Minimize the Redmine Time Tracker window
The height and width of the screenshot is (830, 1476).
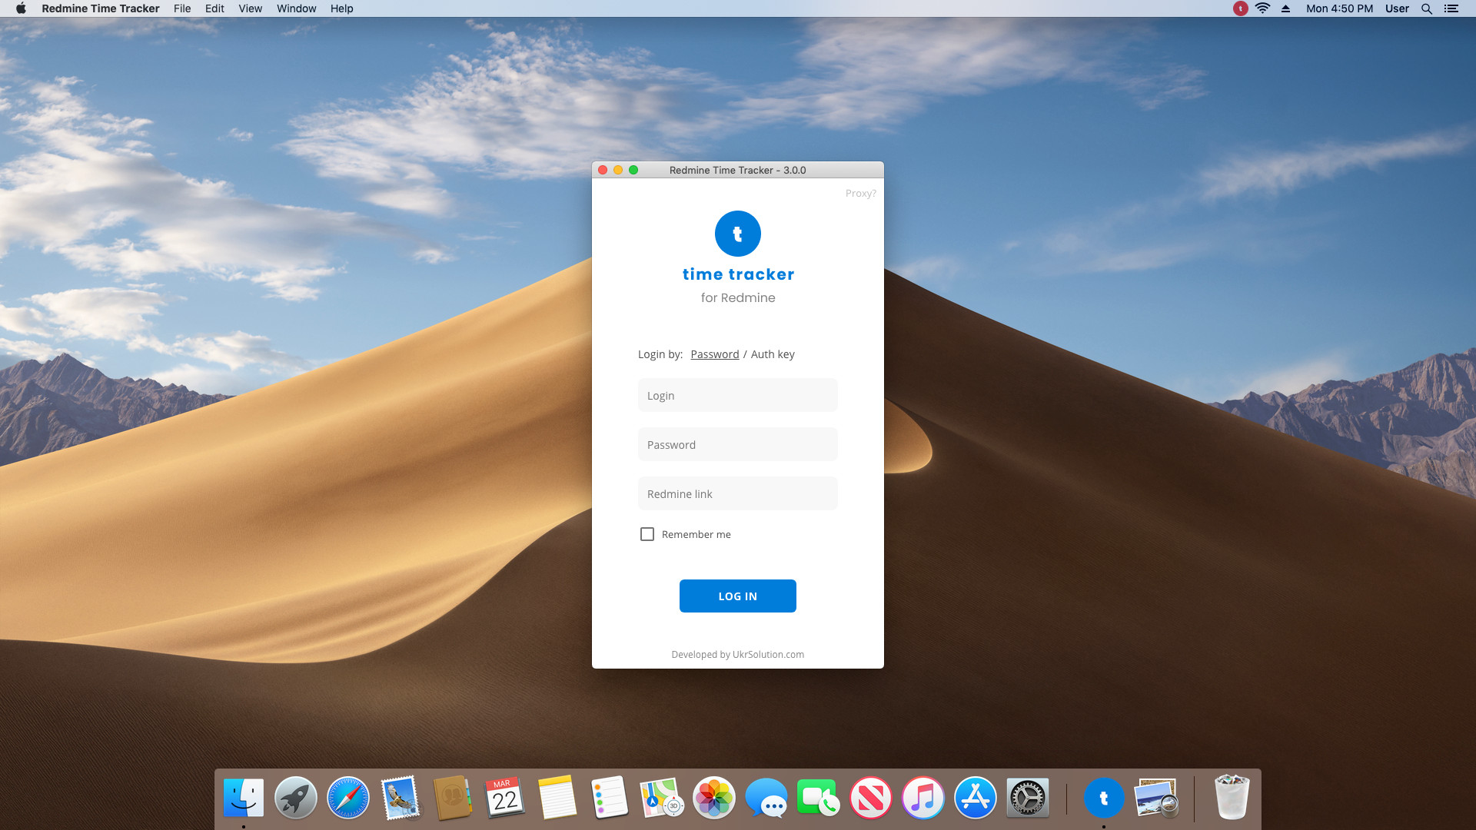618,170
